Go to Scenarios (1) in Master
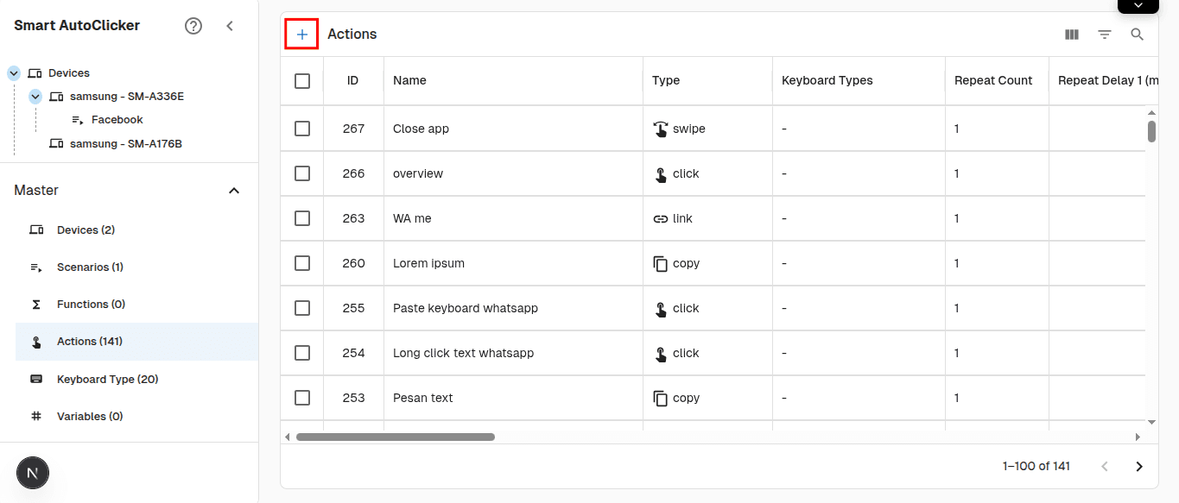 coord(90,267)
